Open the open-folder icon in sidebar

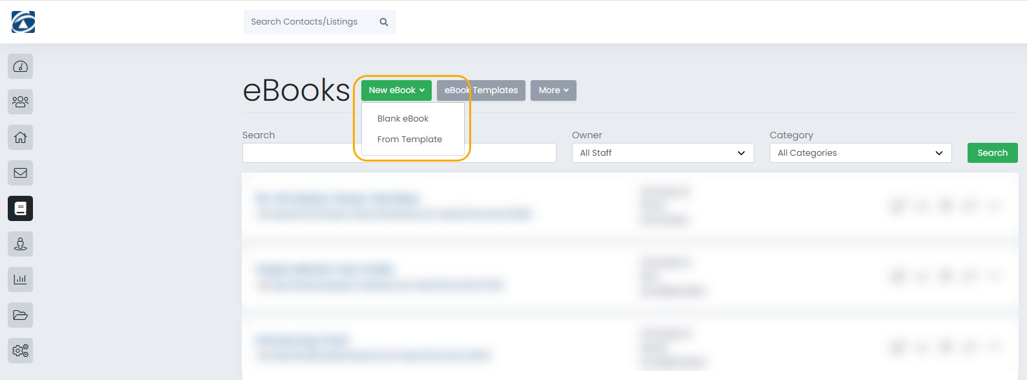pos(21,315)
